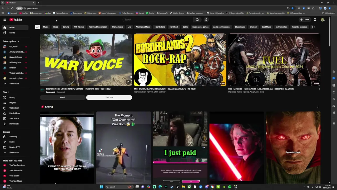Open the GamesInTweed subscription channel
The height and width of the screenshot is (190, 337).
15,57
